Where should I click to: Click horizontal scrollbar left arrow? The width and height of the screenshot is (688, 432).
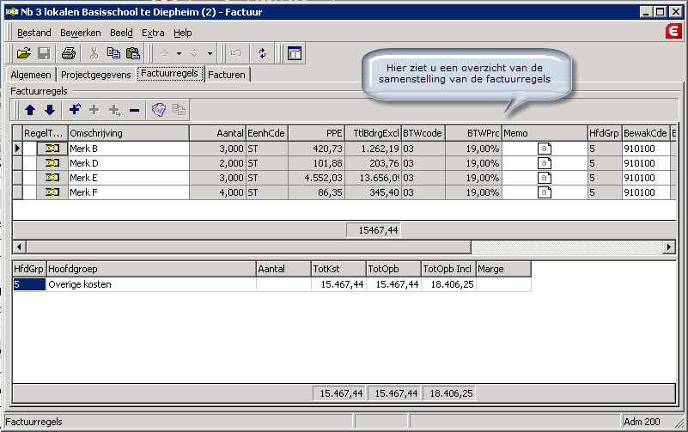19,247
